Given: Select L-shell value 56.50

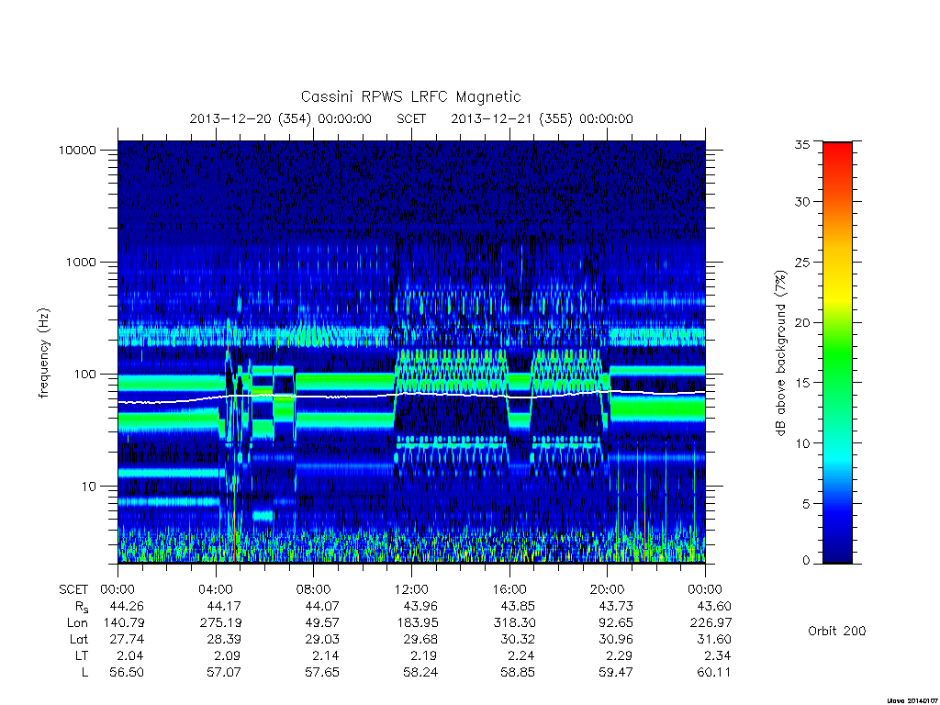Looking at the screenshot, I should [127, 673].
